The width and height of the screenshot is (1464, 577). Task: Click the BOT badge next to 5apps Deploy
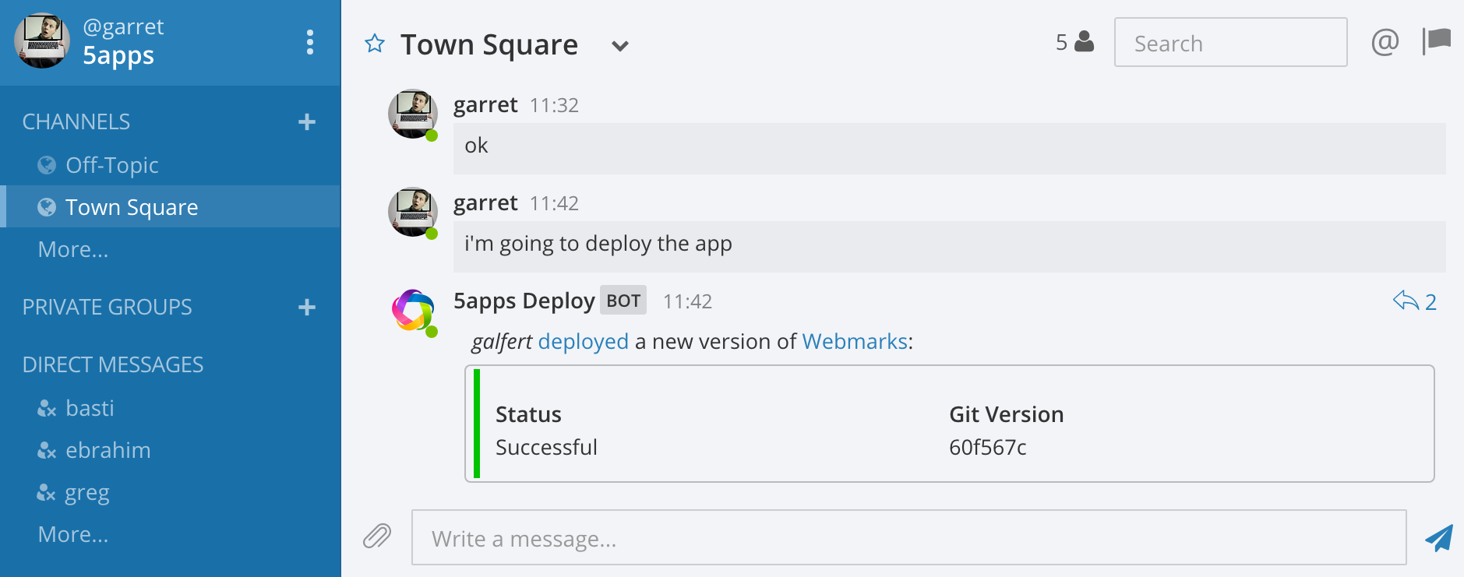point(623,301)
